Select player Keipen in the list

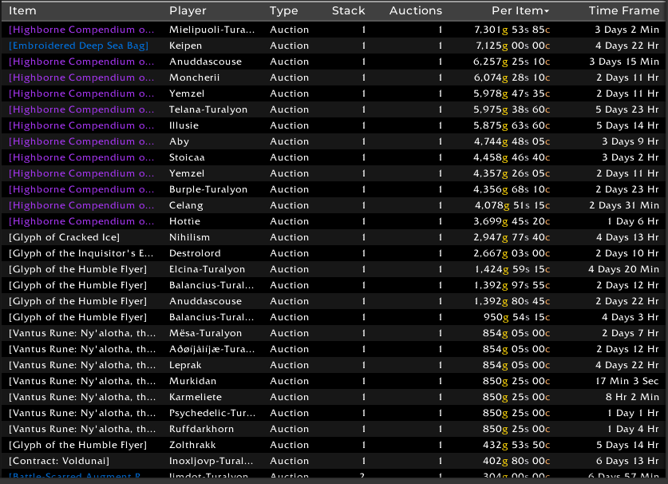click(186, 46)
